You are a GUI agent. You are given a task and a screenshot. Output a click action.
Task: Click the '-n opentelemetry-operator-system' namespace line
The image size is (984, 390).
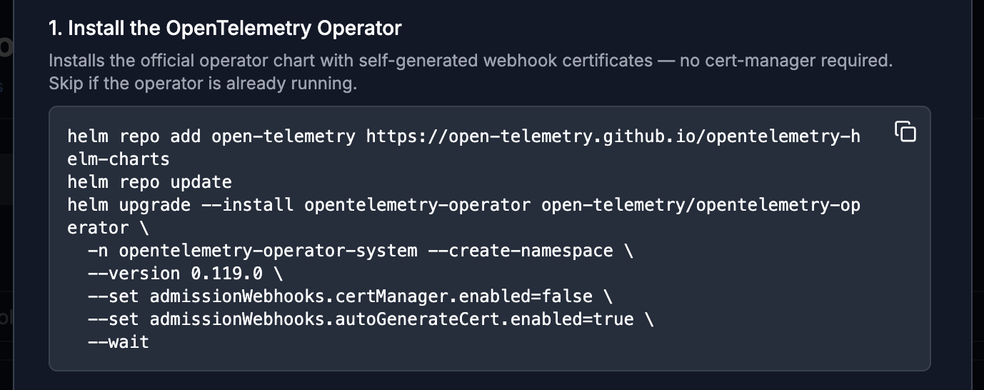click(361, 251)
